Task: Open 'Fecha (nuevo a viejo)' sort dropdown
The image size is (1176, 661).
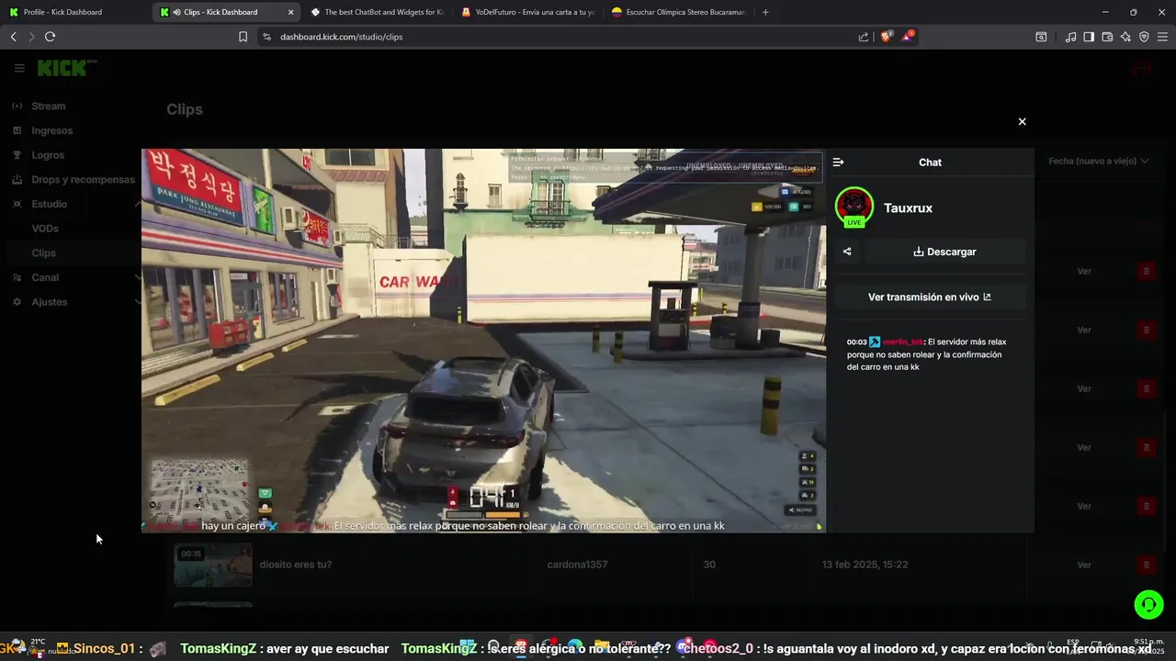Action: (x=1098, y=162)
